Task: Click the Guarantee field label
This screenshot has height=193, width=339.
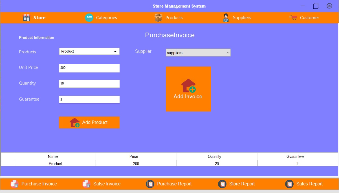Action: [x=29, y=99]
